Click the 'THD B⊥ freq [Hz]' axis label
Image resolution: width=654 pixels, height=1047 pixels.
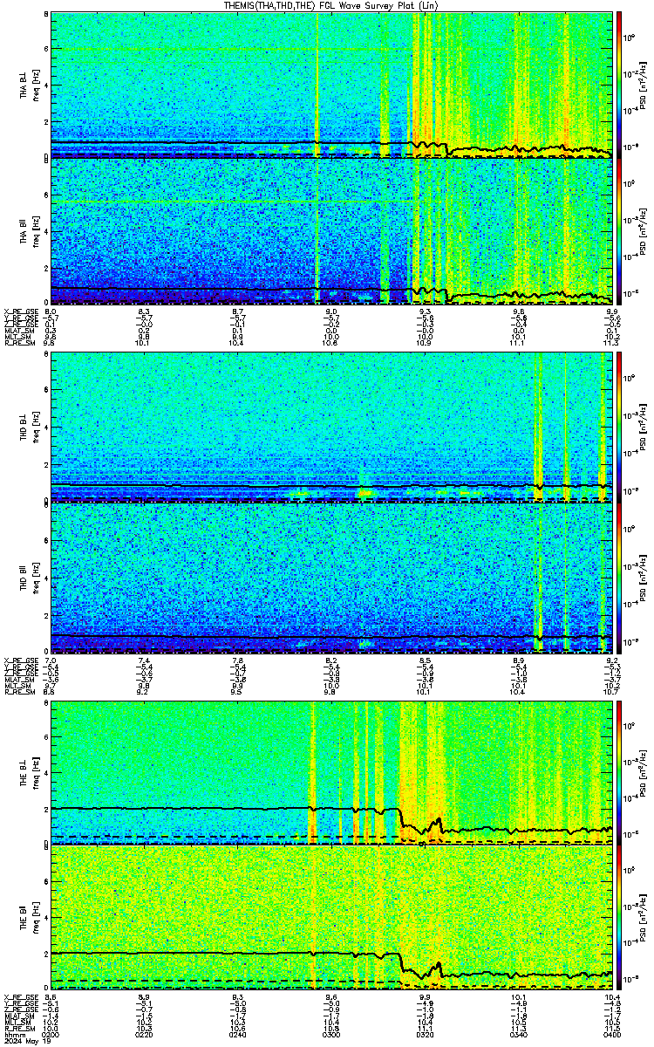pos(29,428)
